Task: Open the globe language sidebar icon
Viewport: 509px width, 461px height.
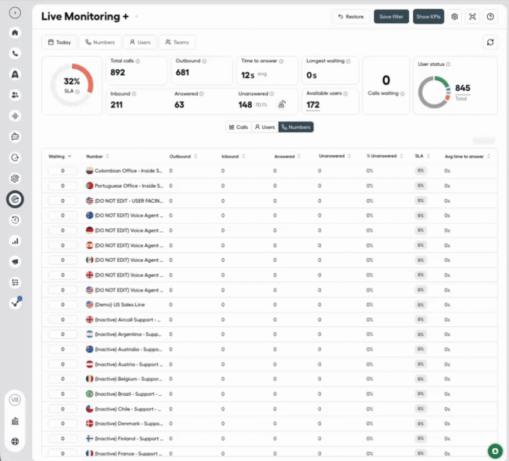Action: click(15, 442)
